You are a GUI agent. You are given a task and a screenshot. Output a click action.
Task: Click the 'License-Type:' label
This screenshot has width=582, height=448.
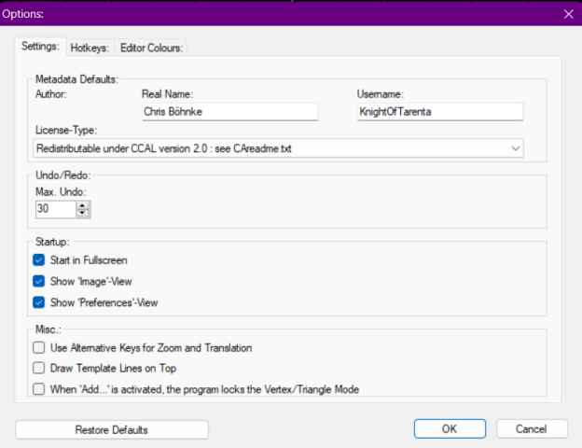66,130
